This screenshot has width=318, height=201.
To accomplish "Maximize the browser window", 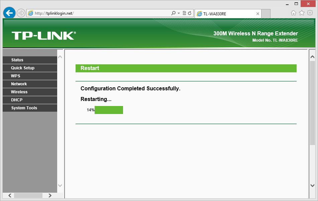I will 296,4.
